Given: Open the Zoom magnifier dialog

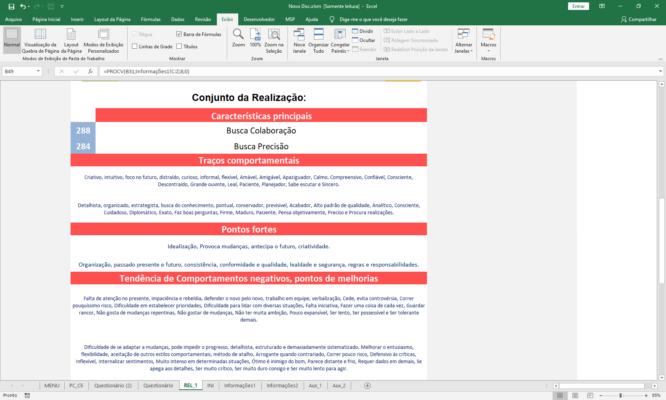Looking at the screenshot, I should coord(238,34).
